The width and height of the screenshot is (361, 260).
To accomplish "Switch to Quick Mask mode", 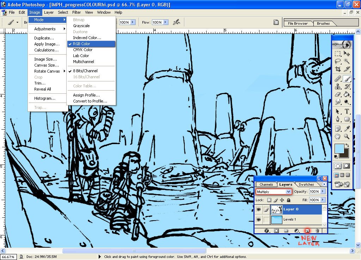I will 347,166.
